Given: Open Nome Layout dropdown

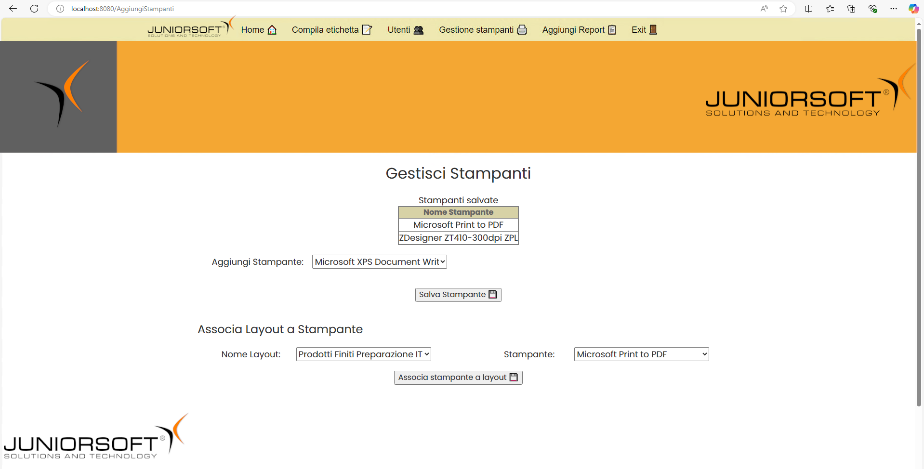Looking at the screenshot, I should click(x=364, y=354).
